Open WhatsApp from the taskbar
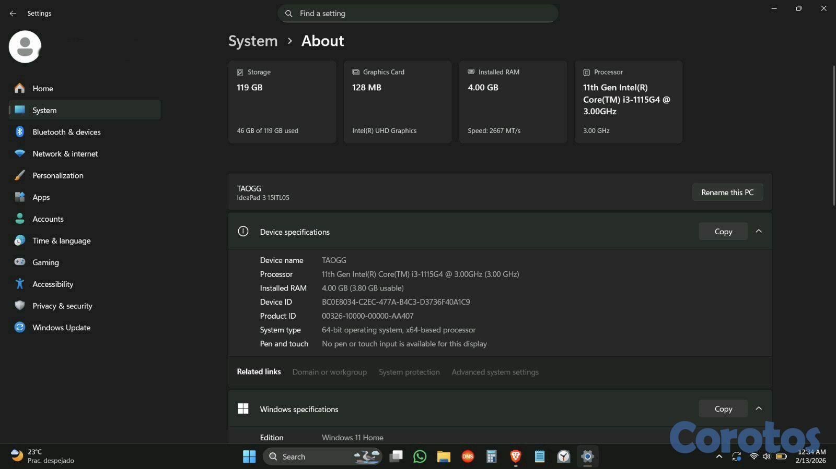836x469 pixels. click(x=420, y=456)
